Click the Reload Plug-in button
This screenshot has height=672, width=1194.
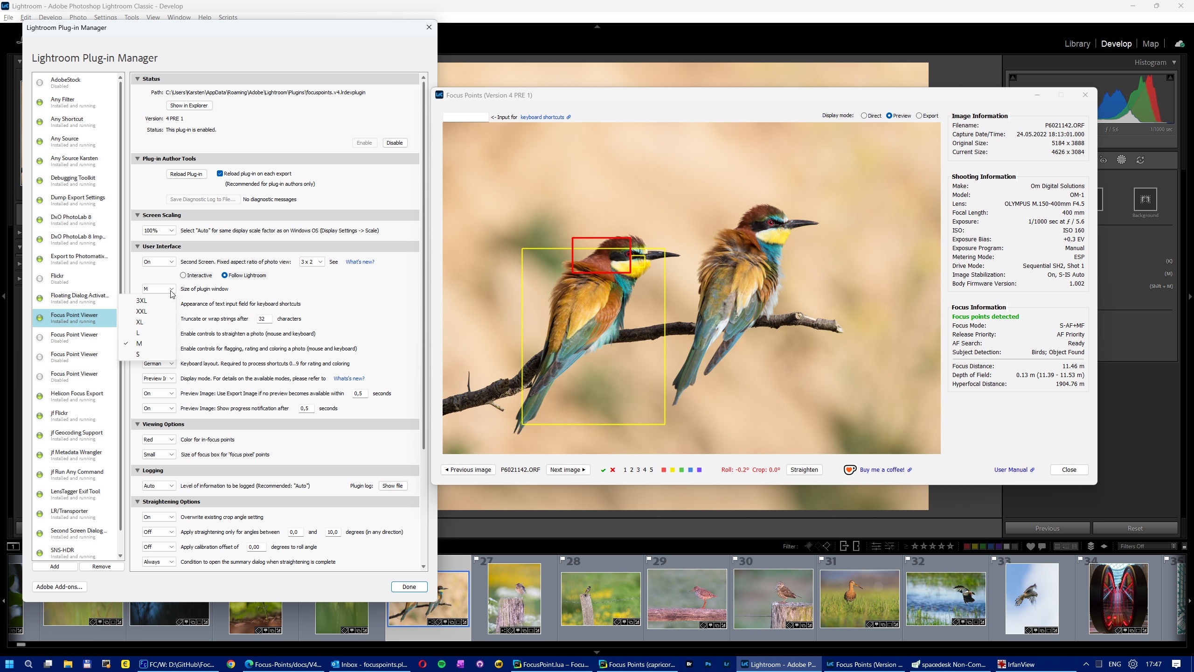click(186, 174)
